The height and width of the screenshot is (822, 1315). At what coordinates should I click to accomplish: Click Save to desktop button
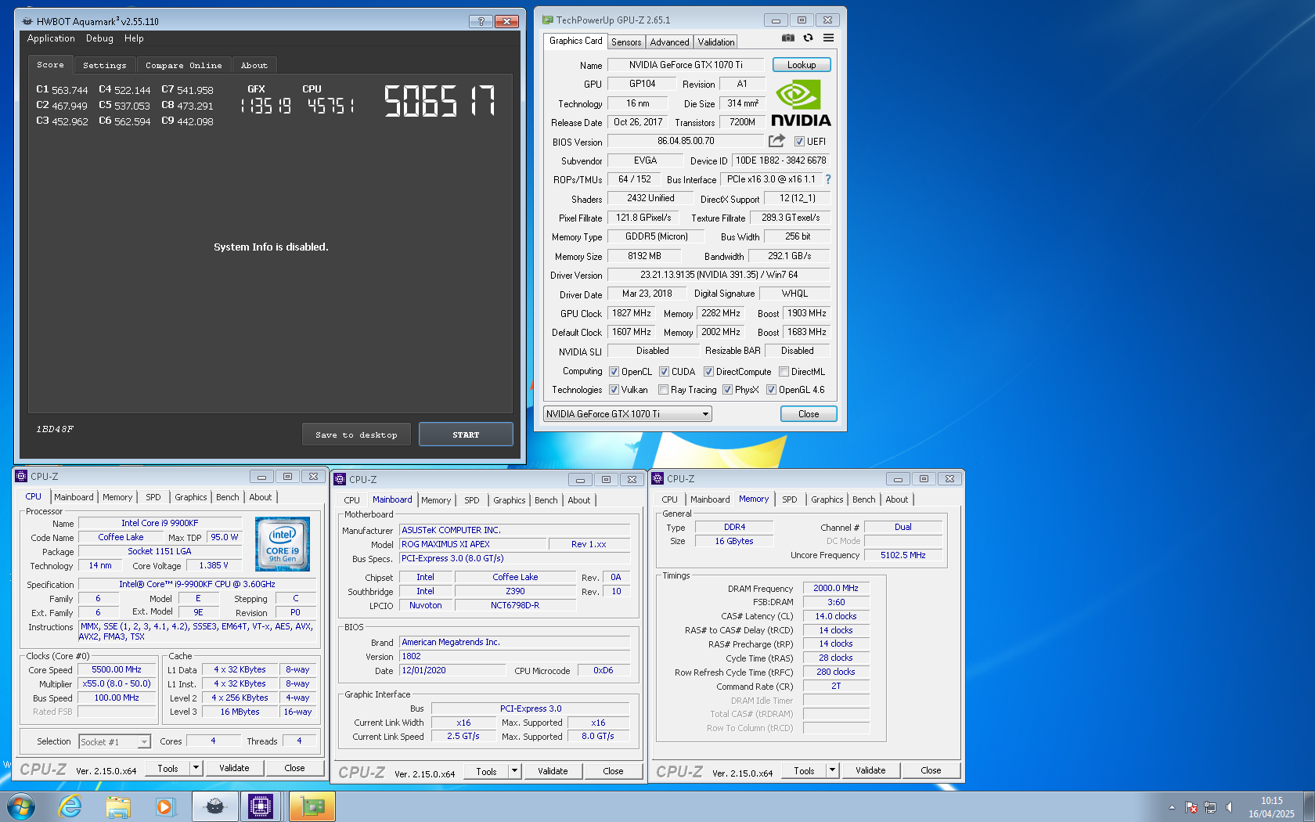point(356,434)
